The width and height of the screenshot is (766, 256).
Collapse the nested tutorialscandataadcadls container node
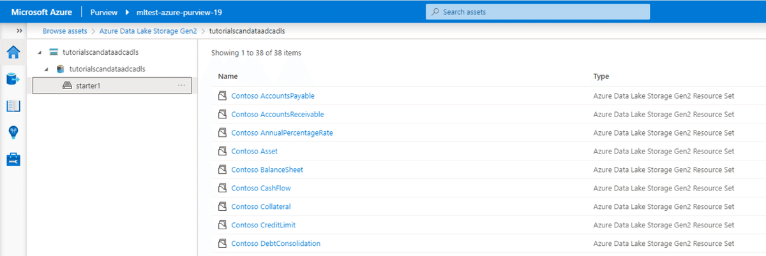(x=46, y=69)
